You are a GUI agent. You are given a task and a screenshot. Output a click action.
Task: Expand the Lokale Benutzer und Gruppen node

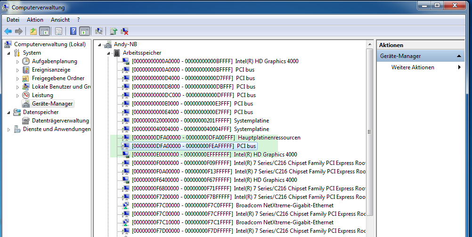click(x=17, y=87)
